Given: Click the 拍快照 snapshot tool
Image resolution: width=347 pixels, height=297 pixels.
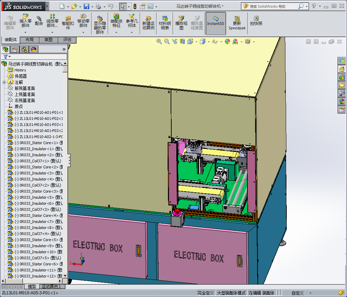Looking at the screenshot, I should [256, 21].
